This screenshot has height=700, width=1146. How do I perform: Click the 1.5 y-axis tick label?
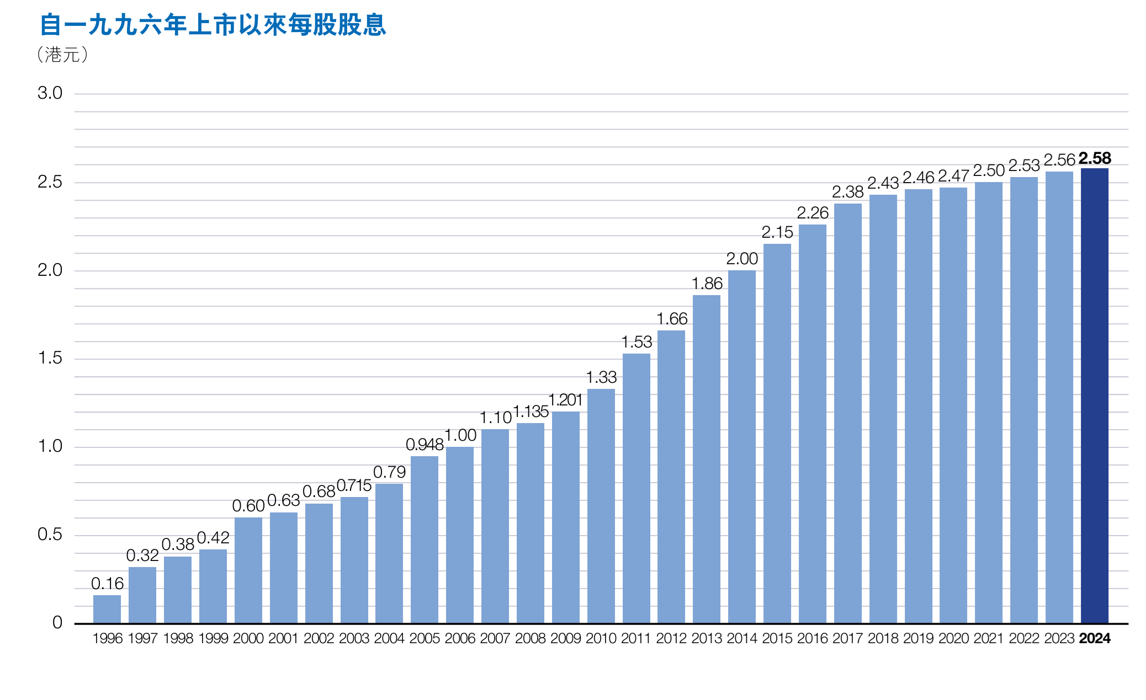[x=50, y=358]
